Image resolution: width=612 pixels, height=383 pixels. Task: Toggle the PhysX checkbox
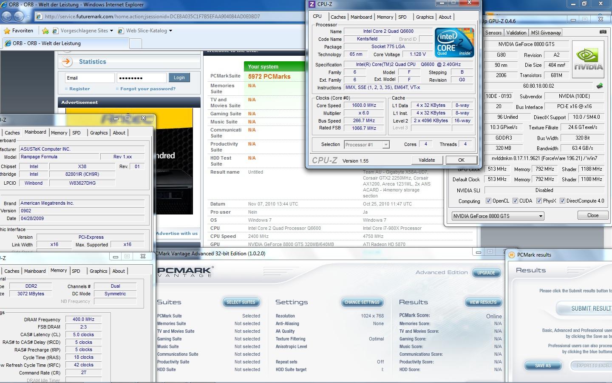click(539, 201)
